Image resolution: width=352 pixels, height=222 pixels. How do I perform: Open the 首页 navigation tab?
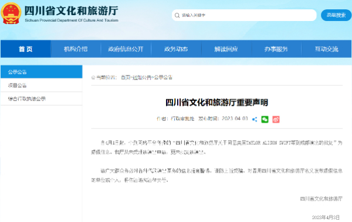pos(26,49)
